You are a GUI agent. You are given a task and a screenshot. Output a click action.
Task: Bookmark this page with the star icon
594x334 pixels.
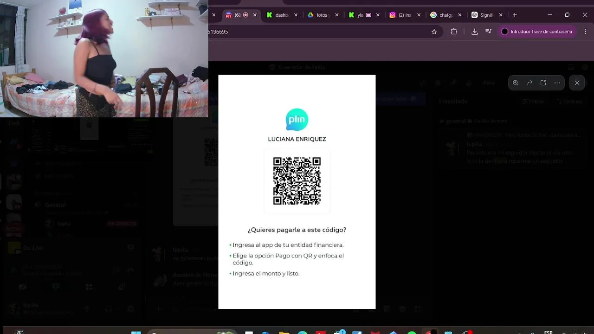pyautogui.click(x=434, y=32)
